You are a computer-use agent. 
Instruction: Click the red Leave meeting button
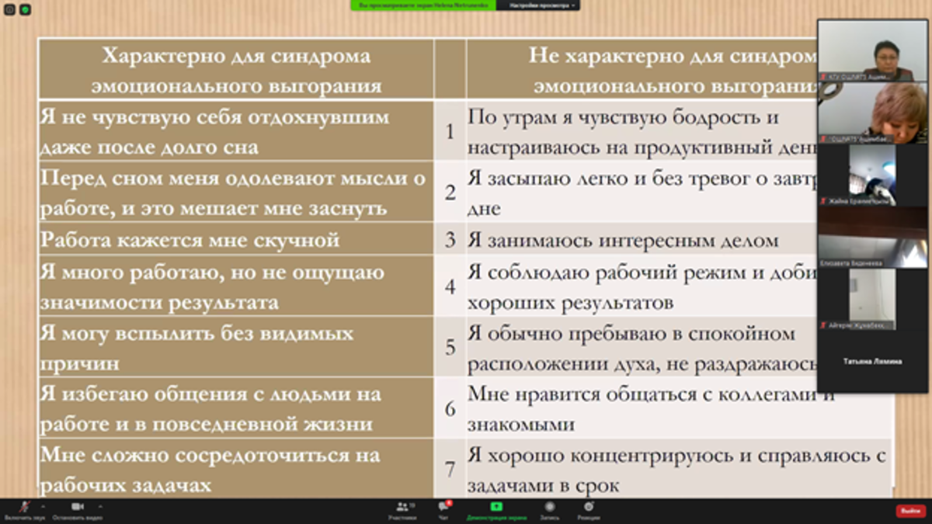pyautogui.click(x=909, y=511)
